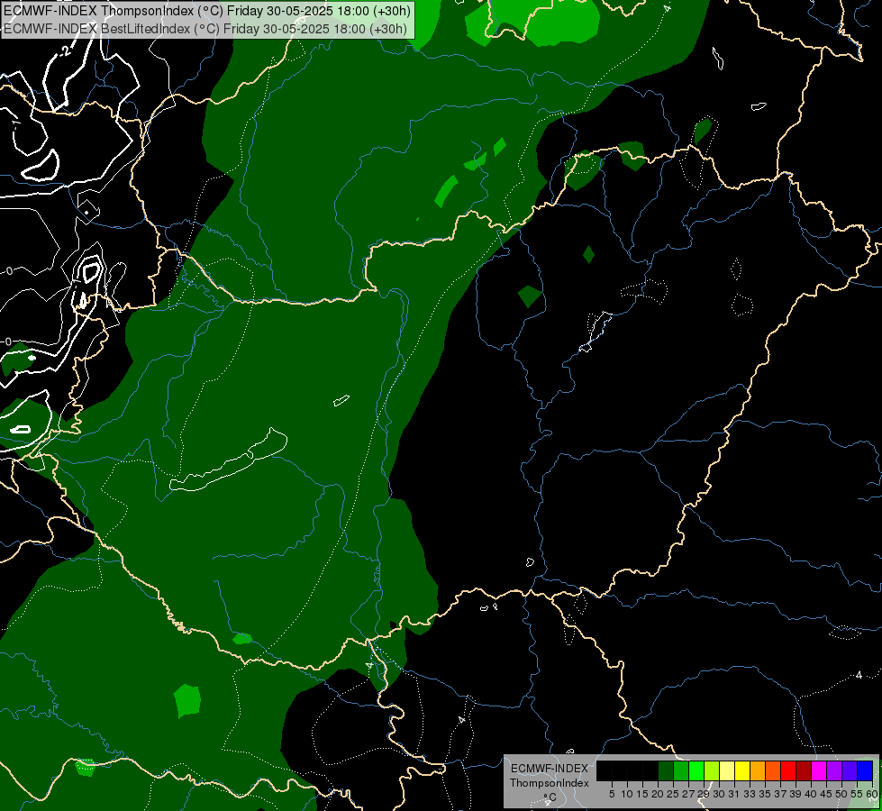Viewport: 882px width, 811px height.
Task: Click the legend tick value '25'
Action: [673, 794]
